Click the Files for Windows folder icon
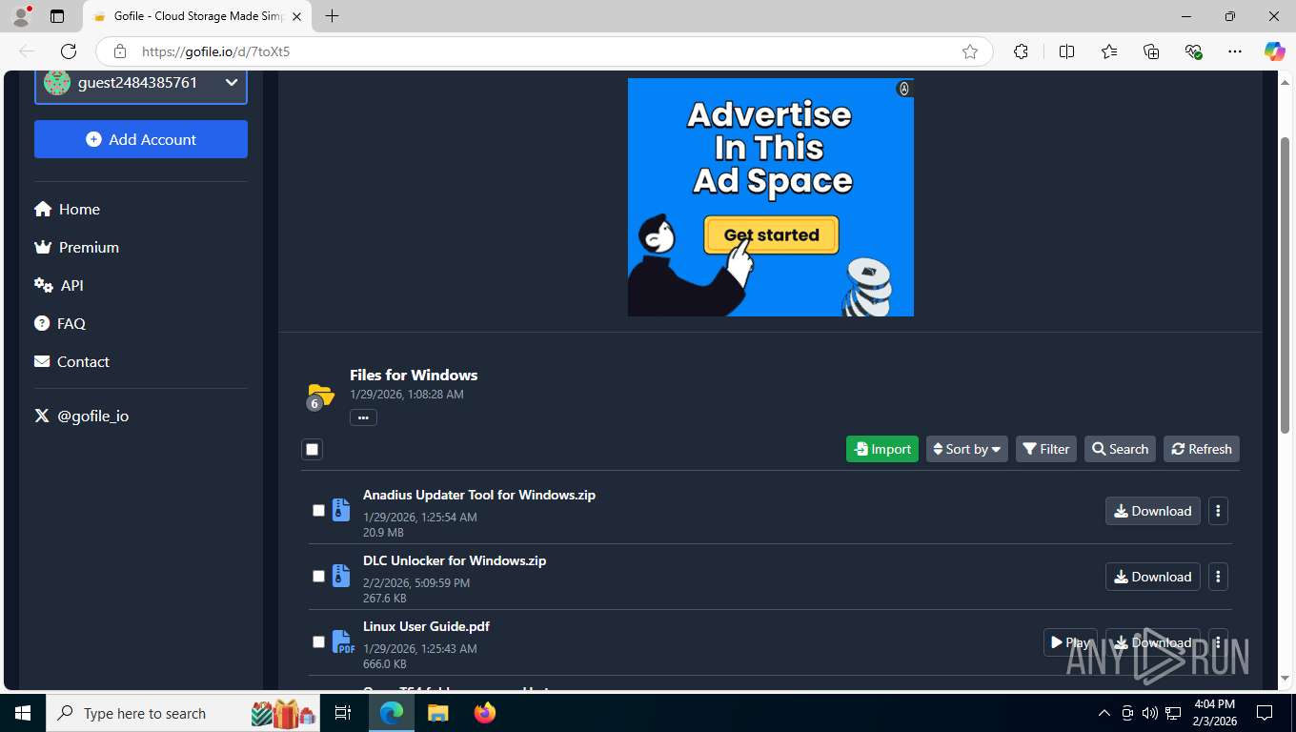Screen dimensions: 1296x732 coord(321,395)
